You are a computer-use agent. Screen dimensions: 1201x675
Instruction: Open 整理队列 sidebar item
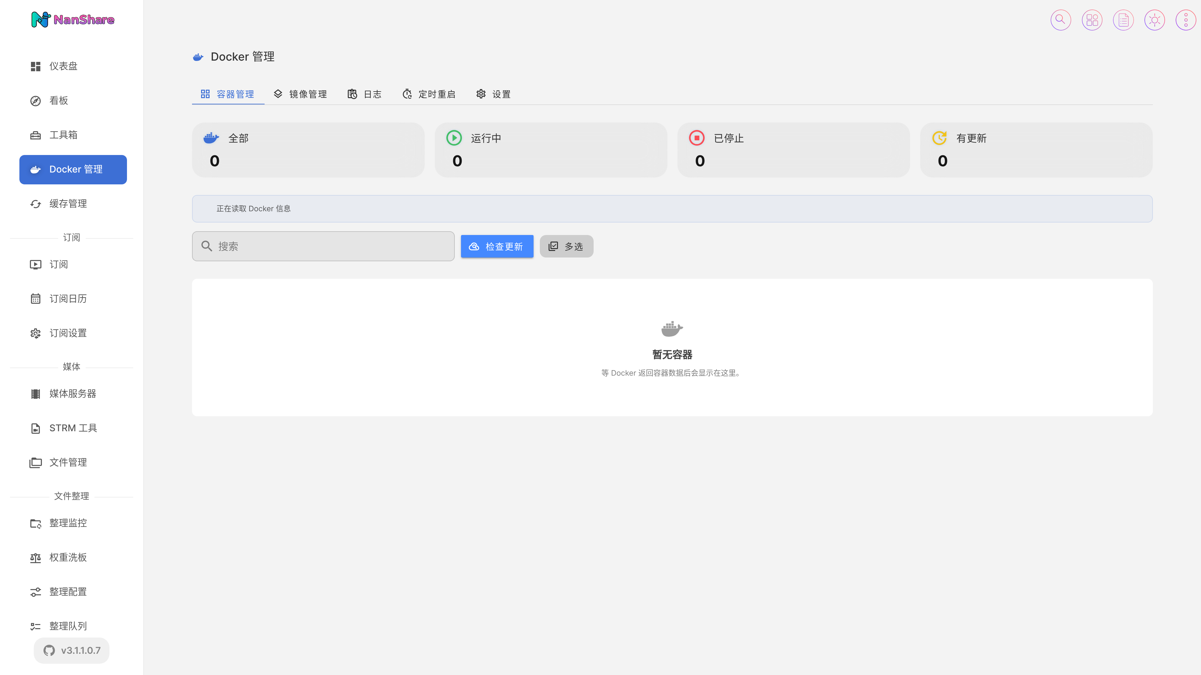point(73,626)
